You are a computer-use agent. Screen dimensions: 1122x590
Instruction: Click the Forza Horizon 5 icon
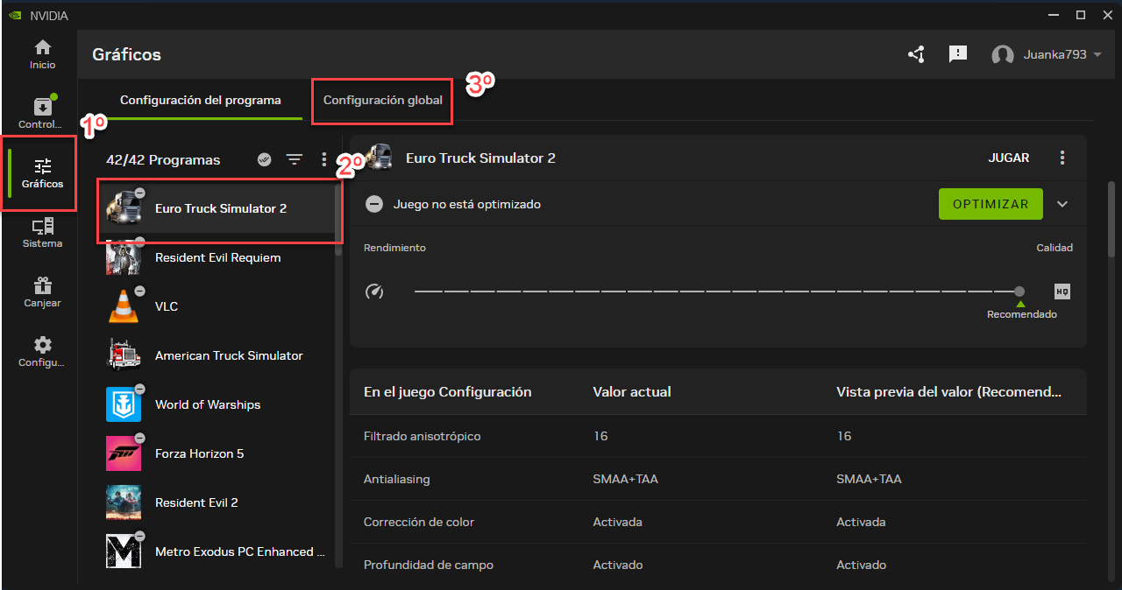pos(124,453)
